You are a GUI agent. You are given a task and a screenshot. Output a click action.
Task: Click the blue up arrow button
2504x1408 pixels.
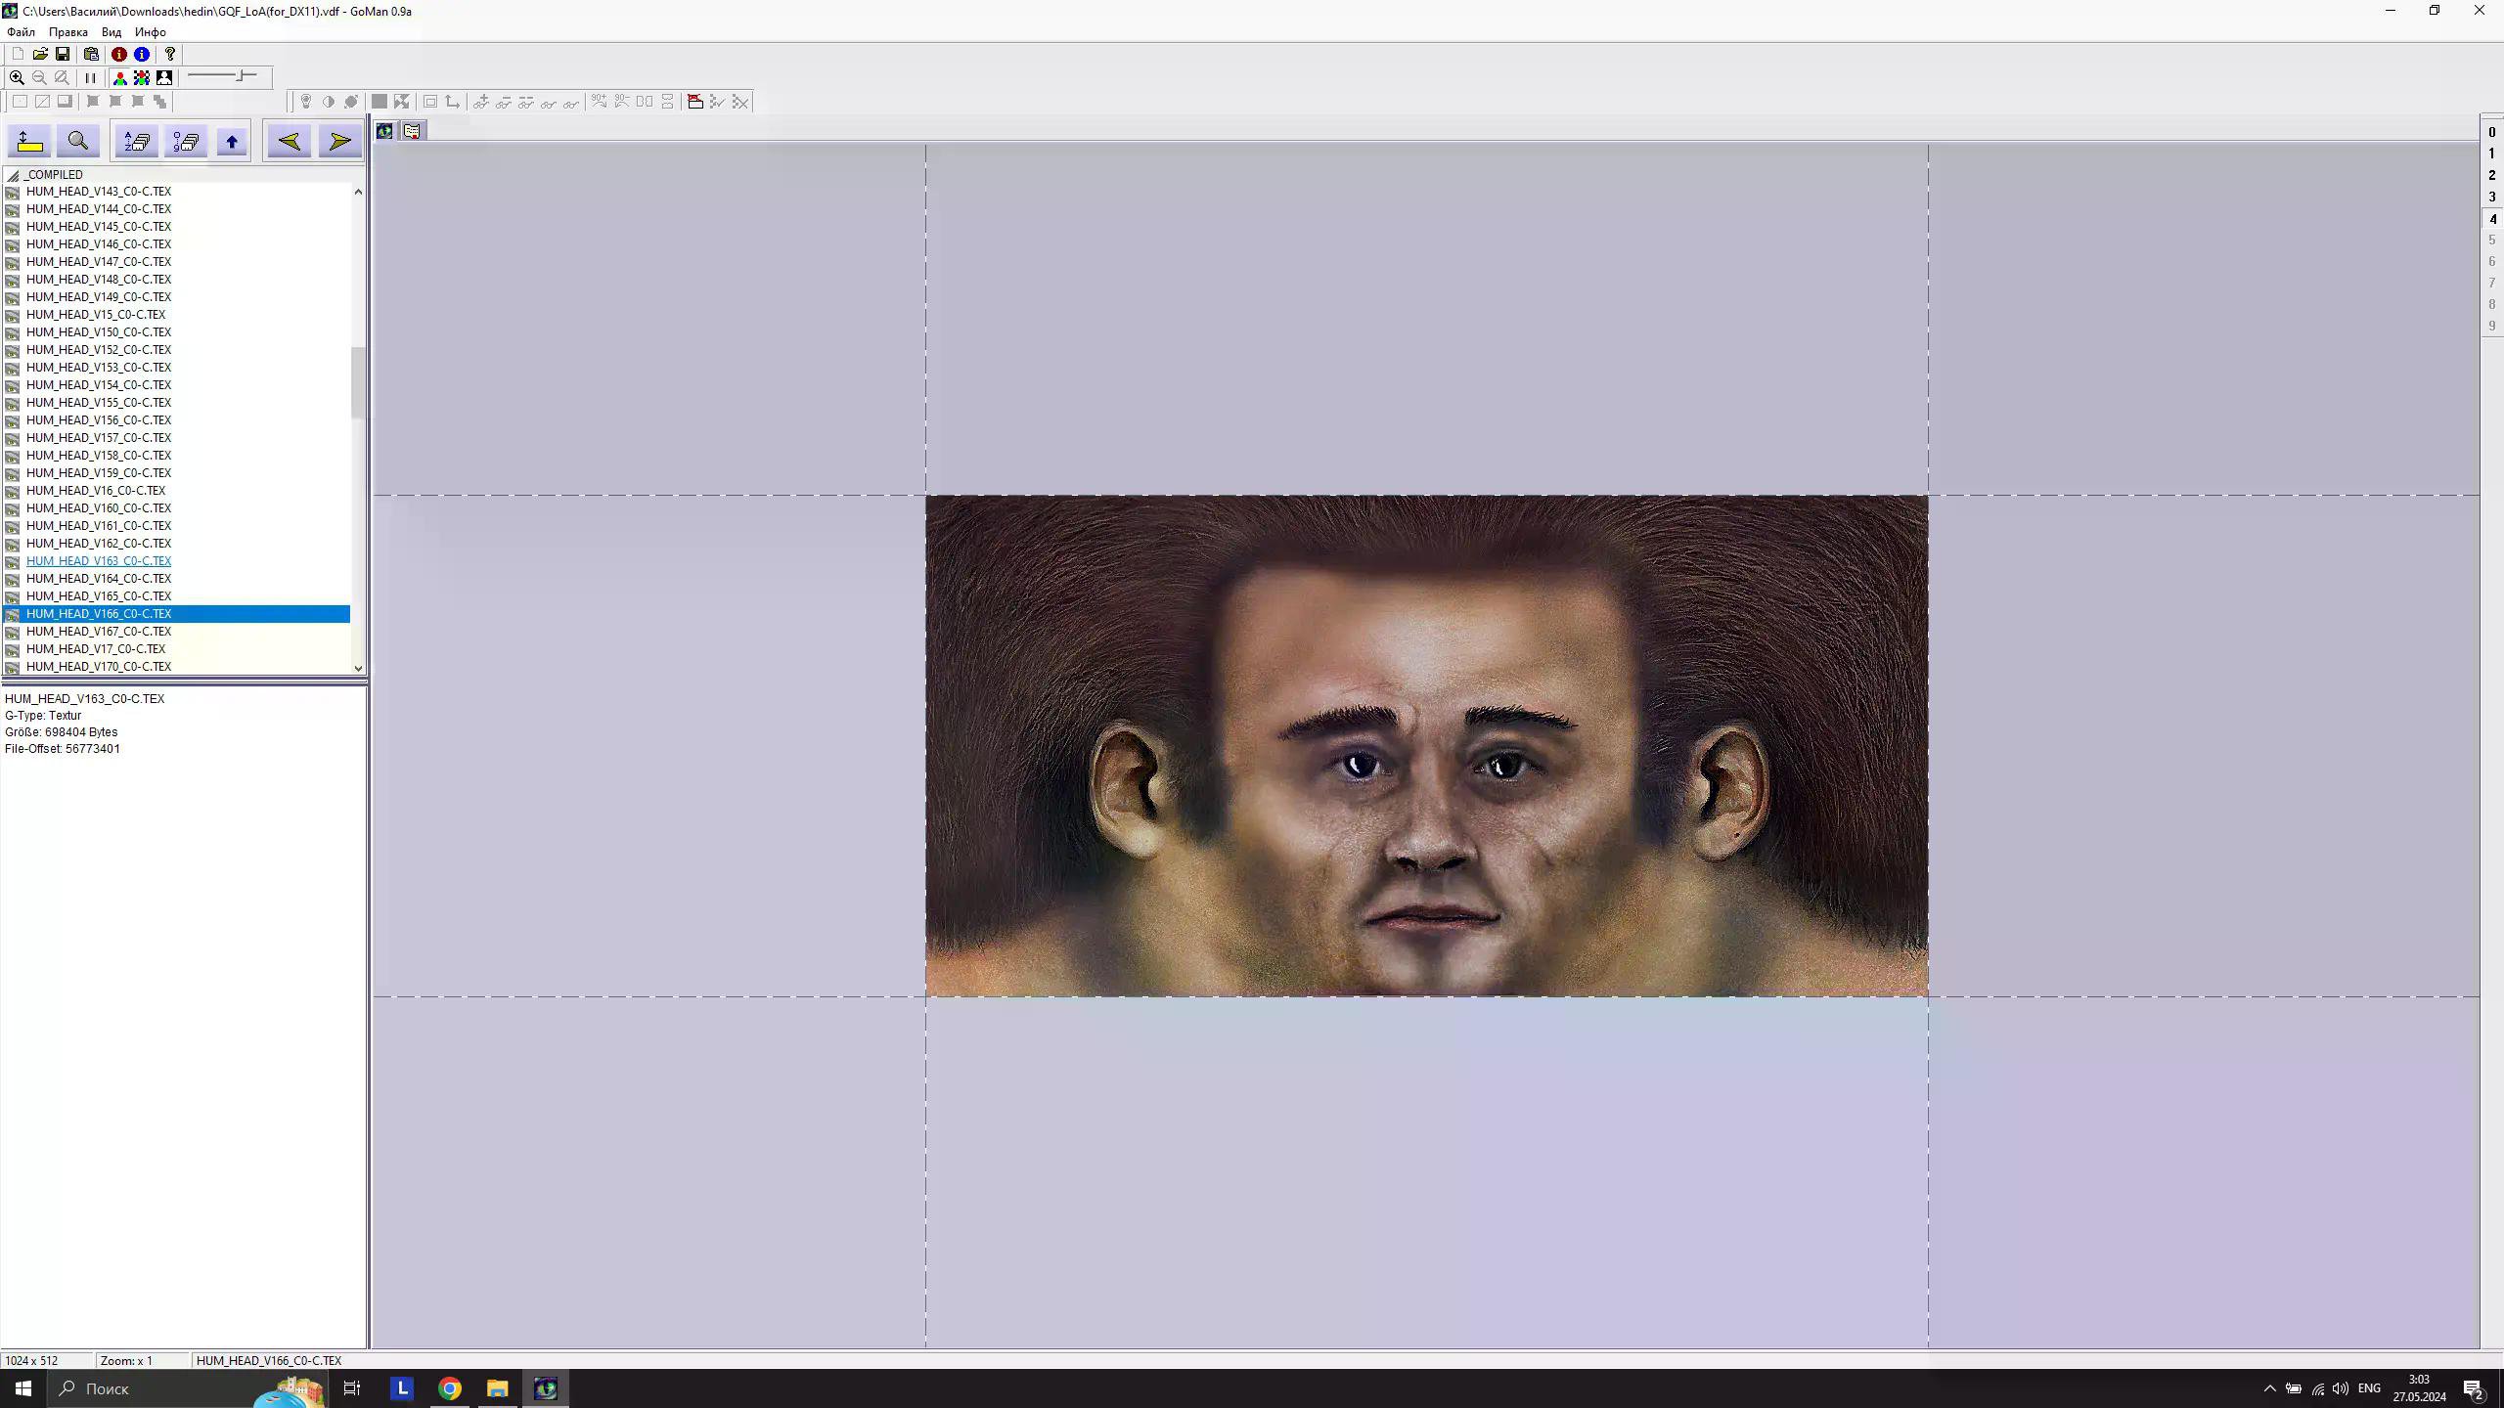coord(232,142)
